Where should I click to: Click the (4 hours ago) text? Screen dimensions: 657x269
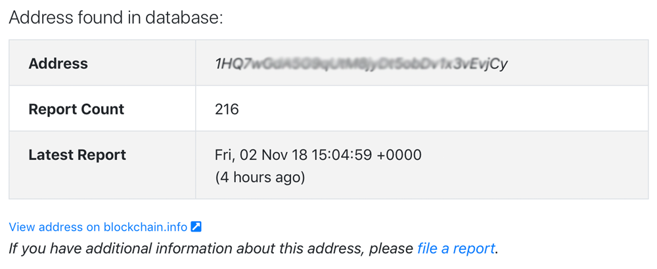coord(260,177)
